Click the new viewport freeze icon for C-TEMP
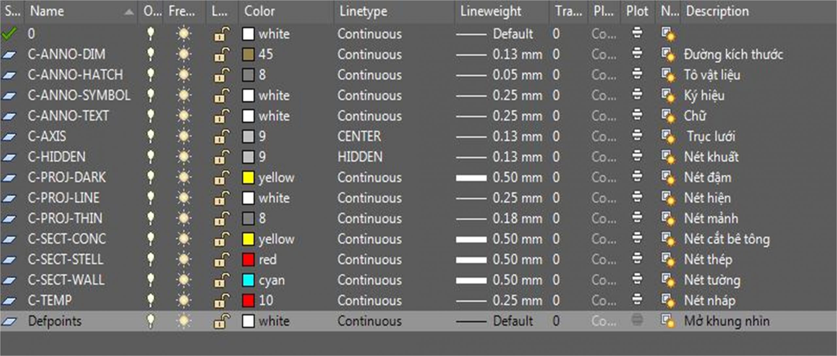This screenshot has height=356, width=837. click(x=668, y=300)
